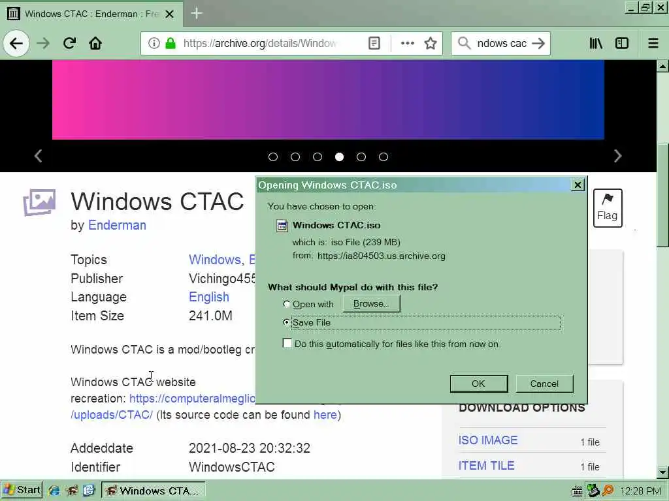Image resolution: width=669 pixels, height=501 pixels.
Task: Toggle the sidebar view icon
Action: click(622, 43)
